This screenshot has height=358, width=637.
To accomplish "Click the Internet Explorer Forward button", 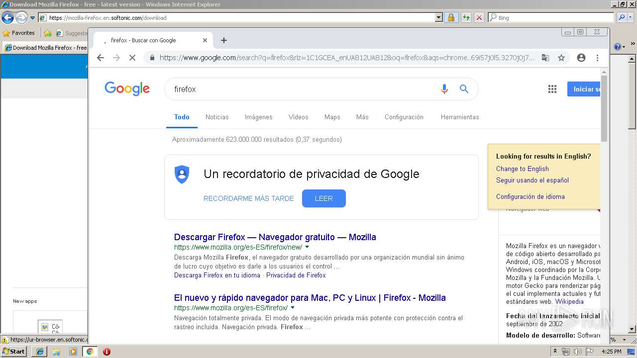I will pos(21,18).
